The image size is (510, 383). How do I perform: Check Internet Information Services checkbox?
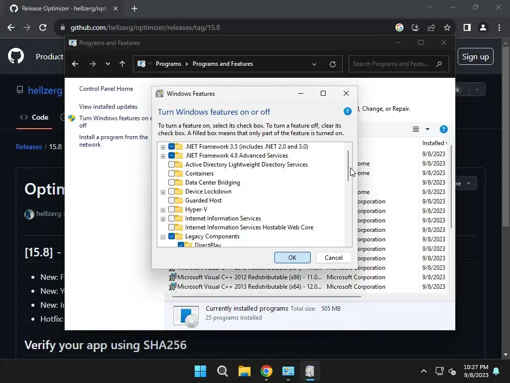click(x=171, y=218)
